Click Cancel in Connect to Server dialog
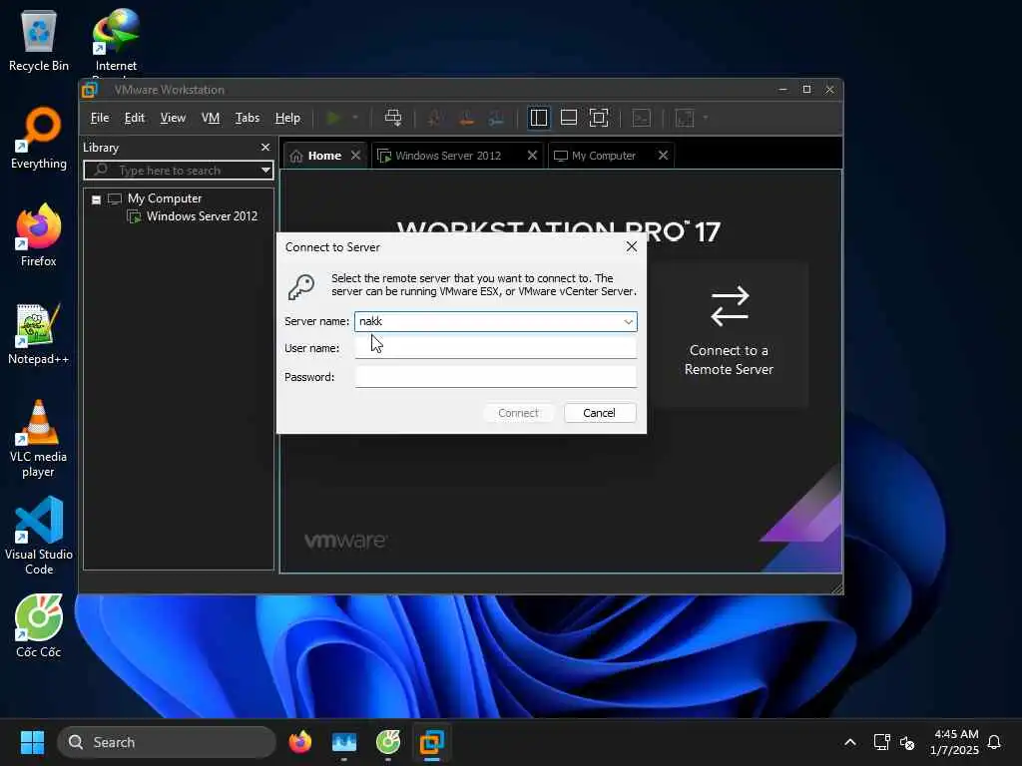The width and height of the screenshot is (1022, 766). coord(600,413)
